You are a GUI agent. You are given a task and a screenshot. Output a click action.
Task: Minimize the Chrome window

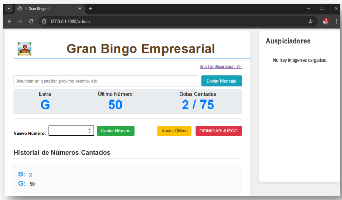coord(308,9)
